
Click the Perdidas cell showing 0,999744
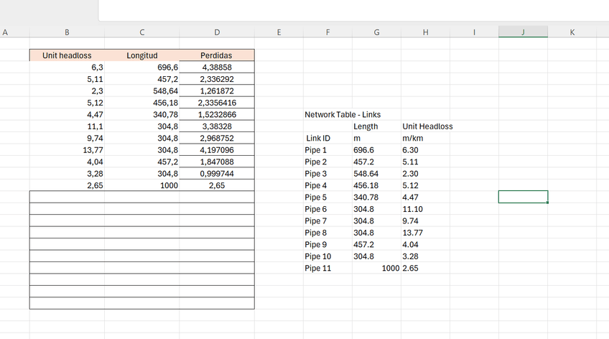pyautogui.click(x=217, y=173)
